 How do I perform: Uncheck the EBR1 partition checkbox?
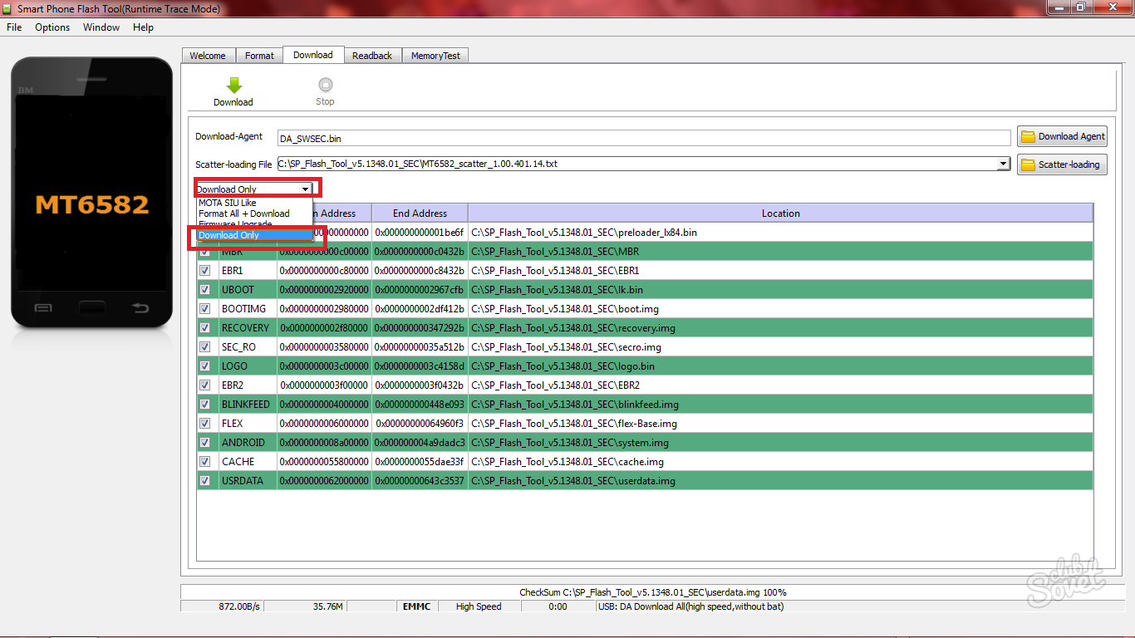(x=204, y=271)
